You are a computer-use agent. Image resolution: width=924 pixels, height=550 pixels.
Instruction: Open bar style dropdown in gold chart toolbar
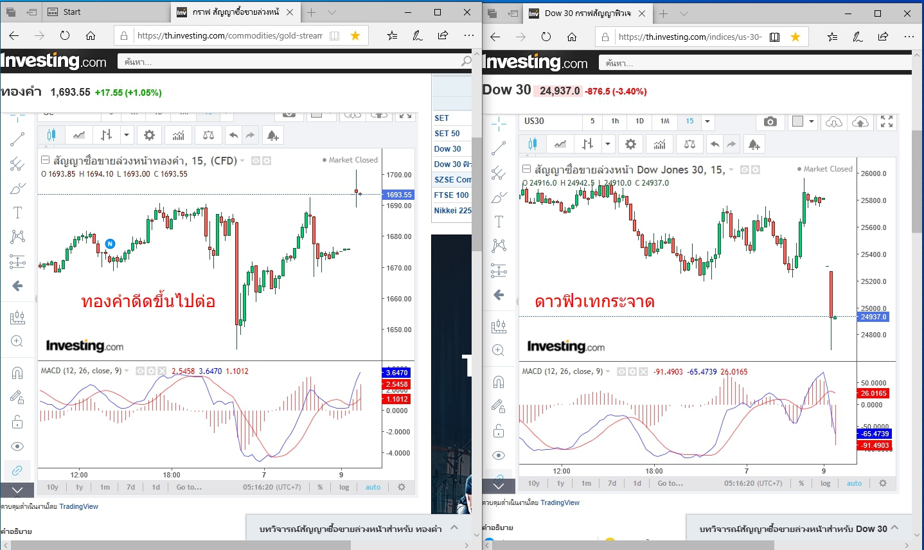[x=127, y=135]
